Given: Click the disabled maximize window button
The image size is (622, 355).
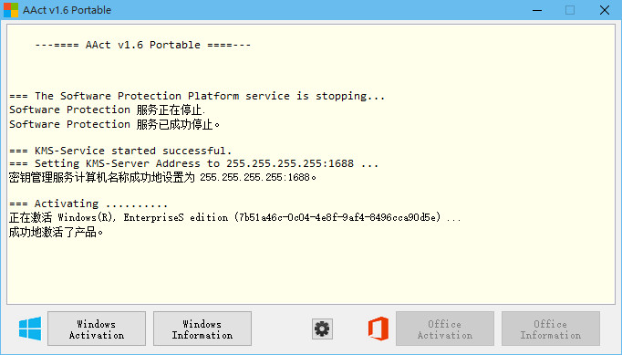Looking at the screenshot, I should click(x=570, y=10).
